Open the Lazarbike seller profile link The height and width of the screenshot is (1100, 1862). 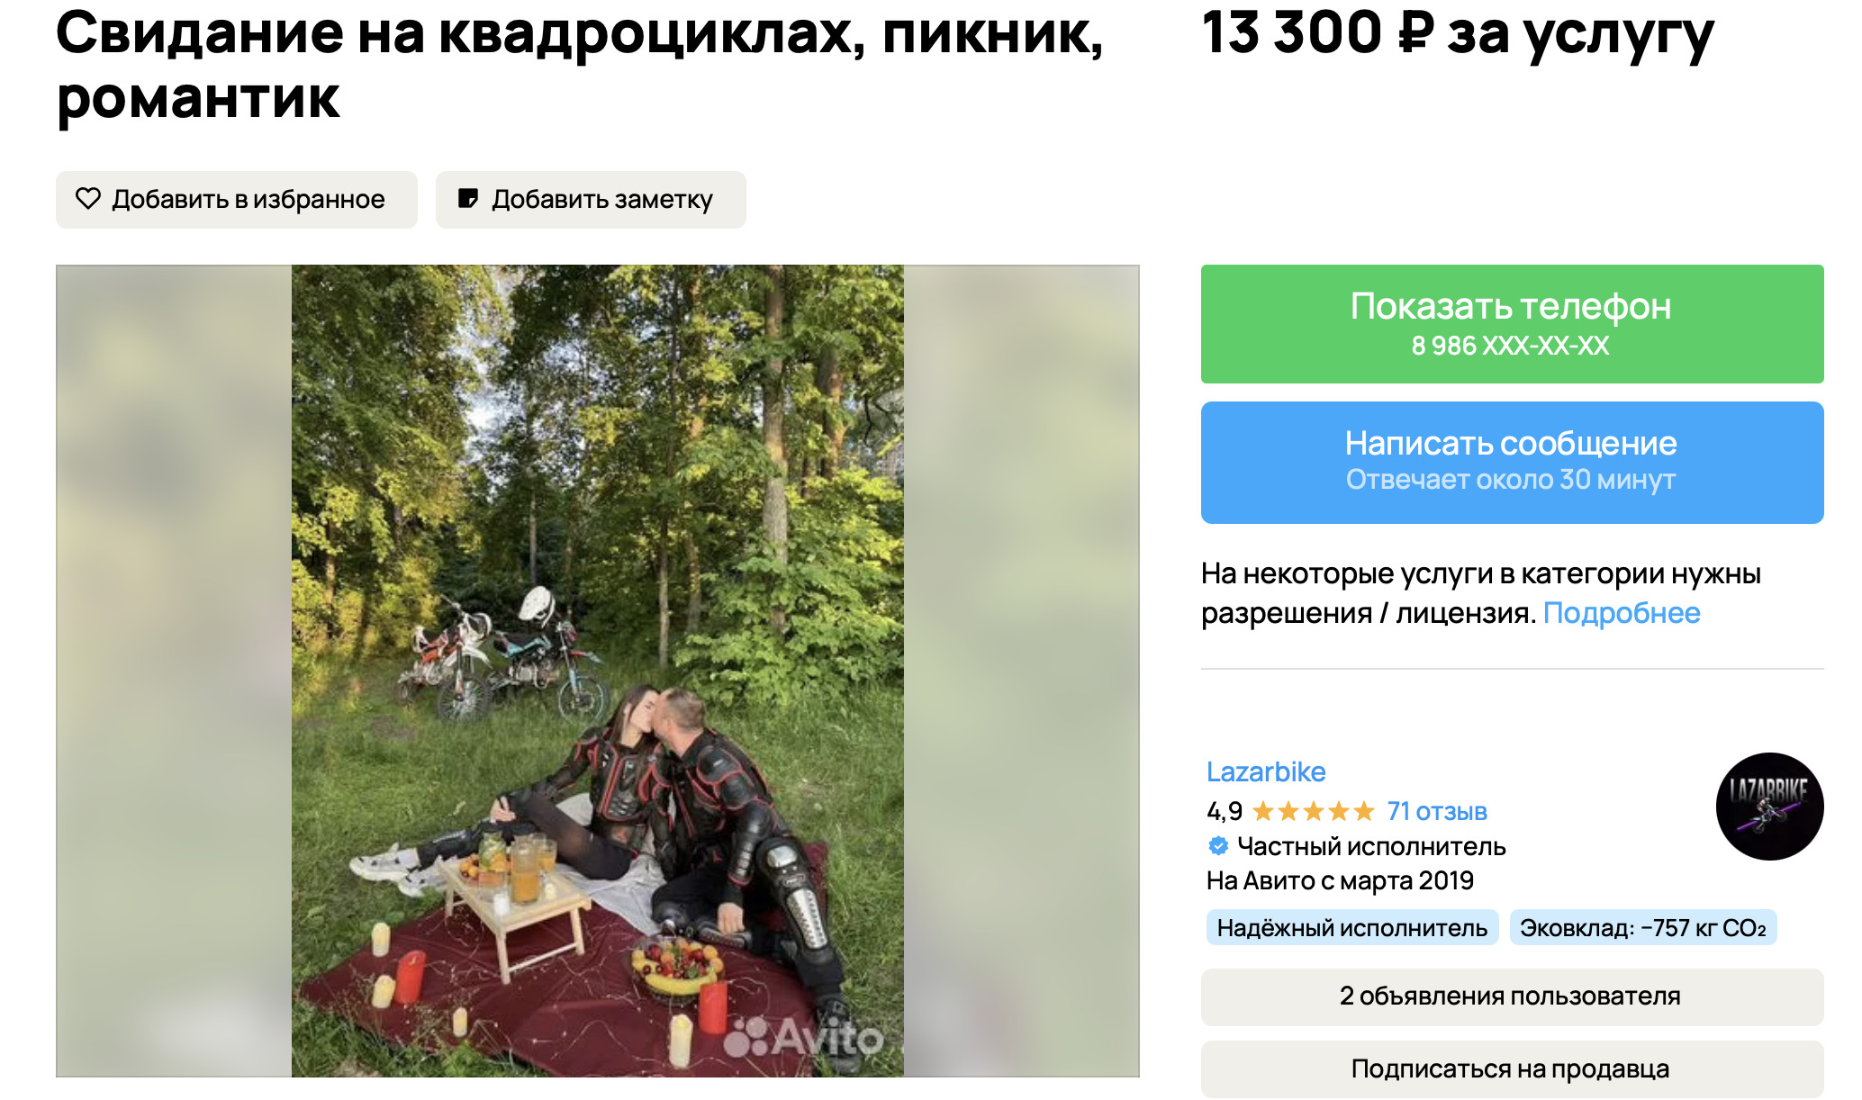click(1266, 772)
